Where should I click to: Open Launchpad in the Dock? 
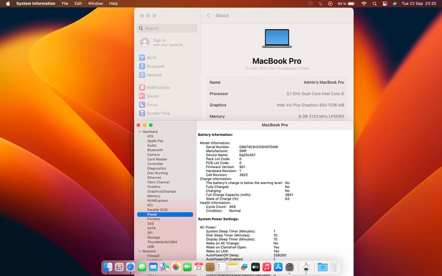(x=119, y=267)
